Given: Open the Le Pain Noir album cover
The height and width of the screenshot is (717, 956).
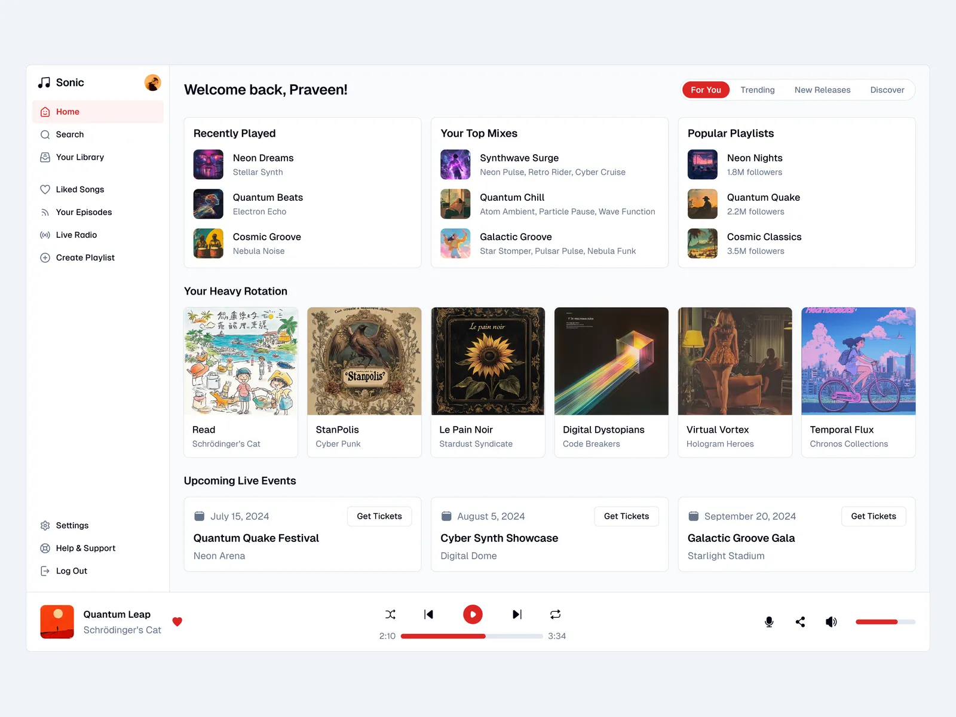Looking at the screenshot, I should coord(488,361).
